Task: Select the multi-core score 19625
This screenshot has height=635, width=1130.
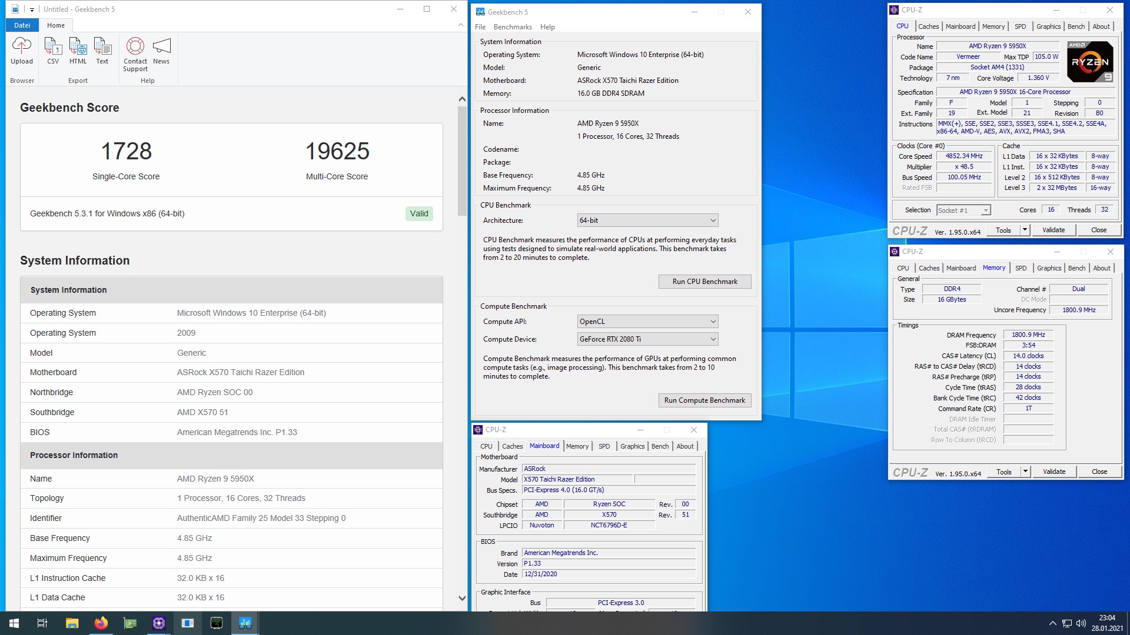Action: point(337,151)
